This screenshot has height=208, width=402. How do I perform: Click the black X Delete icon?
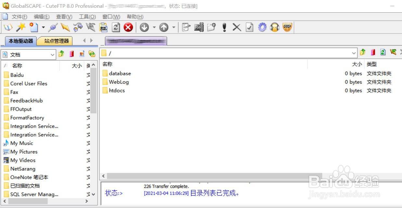(237, 27)
